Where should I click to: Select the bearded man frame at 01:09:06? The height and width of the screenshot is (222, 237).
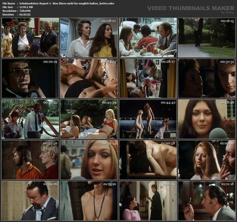coord(30,201)
